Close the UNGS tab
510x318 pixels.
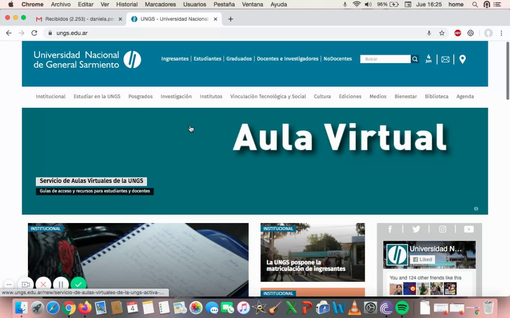pyautogui.click(x=215, y=19)
